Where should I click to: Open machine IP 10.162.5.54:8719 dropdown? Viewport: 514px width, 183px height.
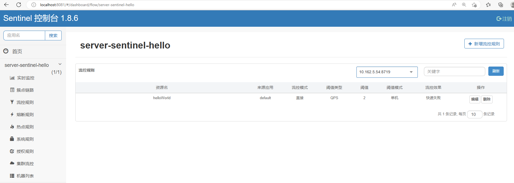coord(387,72)
